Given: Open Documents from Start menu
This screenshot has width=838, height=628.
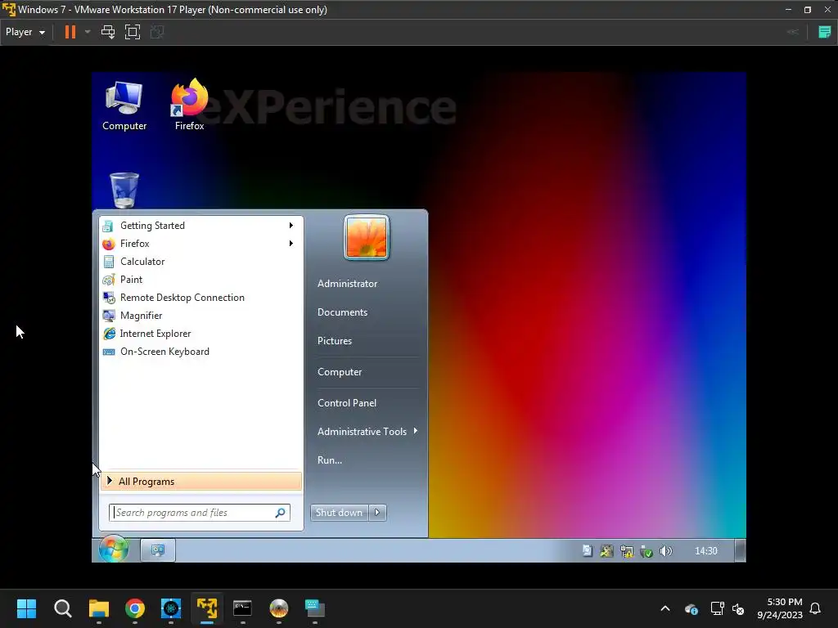Looking at the screenshot, I should point(343,312).
